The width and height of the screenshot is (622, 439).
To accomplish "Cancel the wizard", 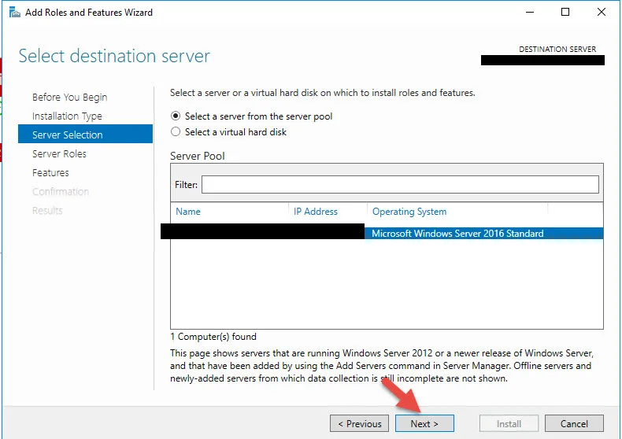I will (574, 423).
